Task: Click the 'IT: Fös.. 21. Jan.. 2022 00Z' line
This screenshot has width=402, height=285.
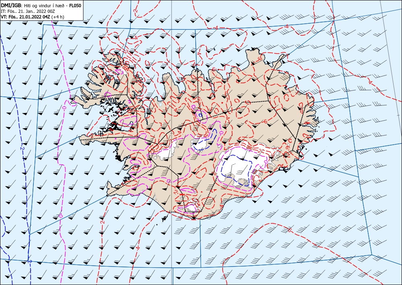Action: click(x=28, y=11)
